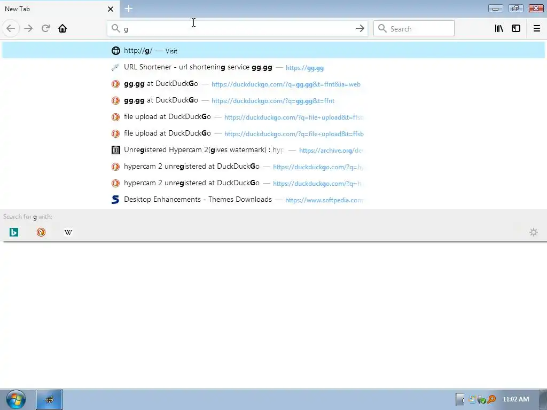Click the archive.org favicon for Hypercam entry
Viewport: 547px width, 410px height.
115,150
